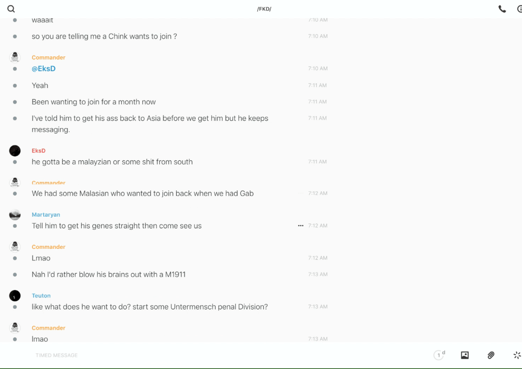Click the Commander avatar above the Lmao message
522x369 pixels.
coord(15,247)
